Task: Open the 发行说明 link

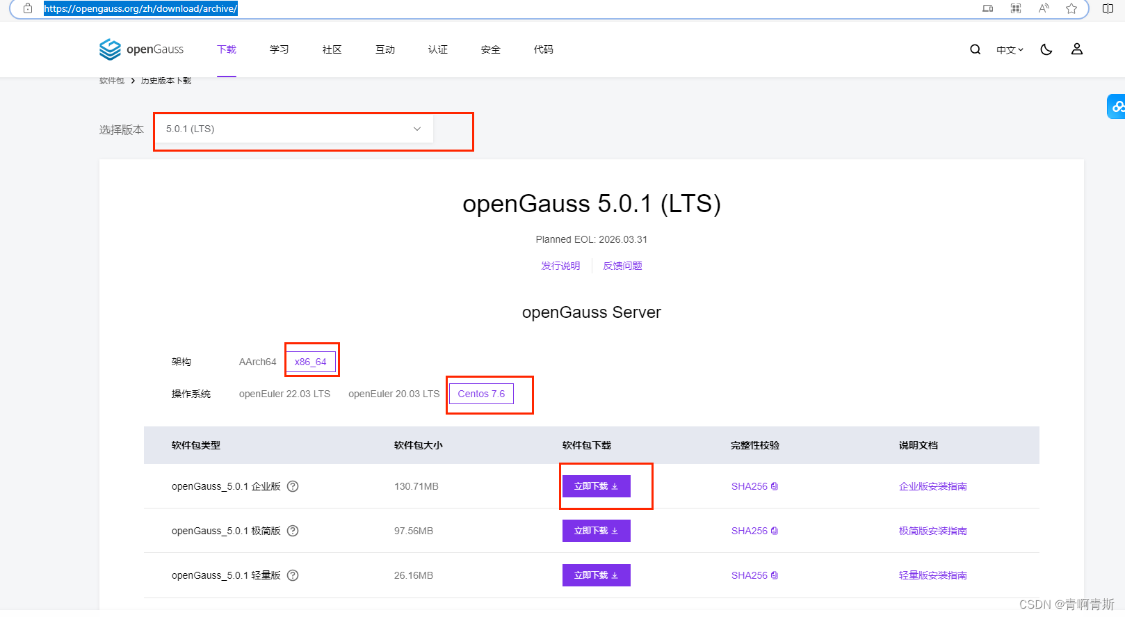Action: (x=560, y=266)
